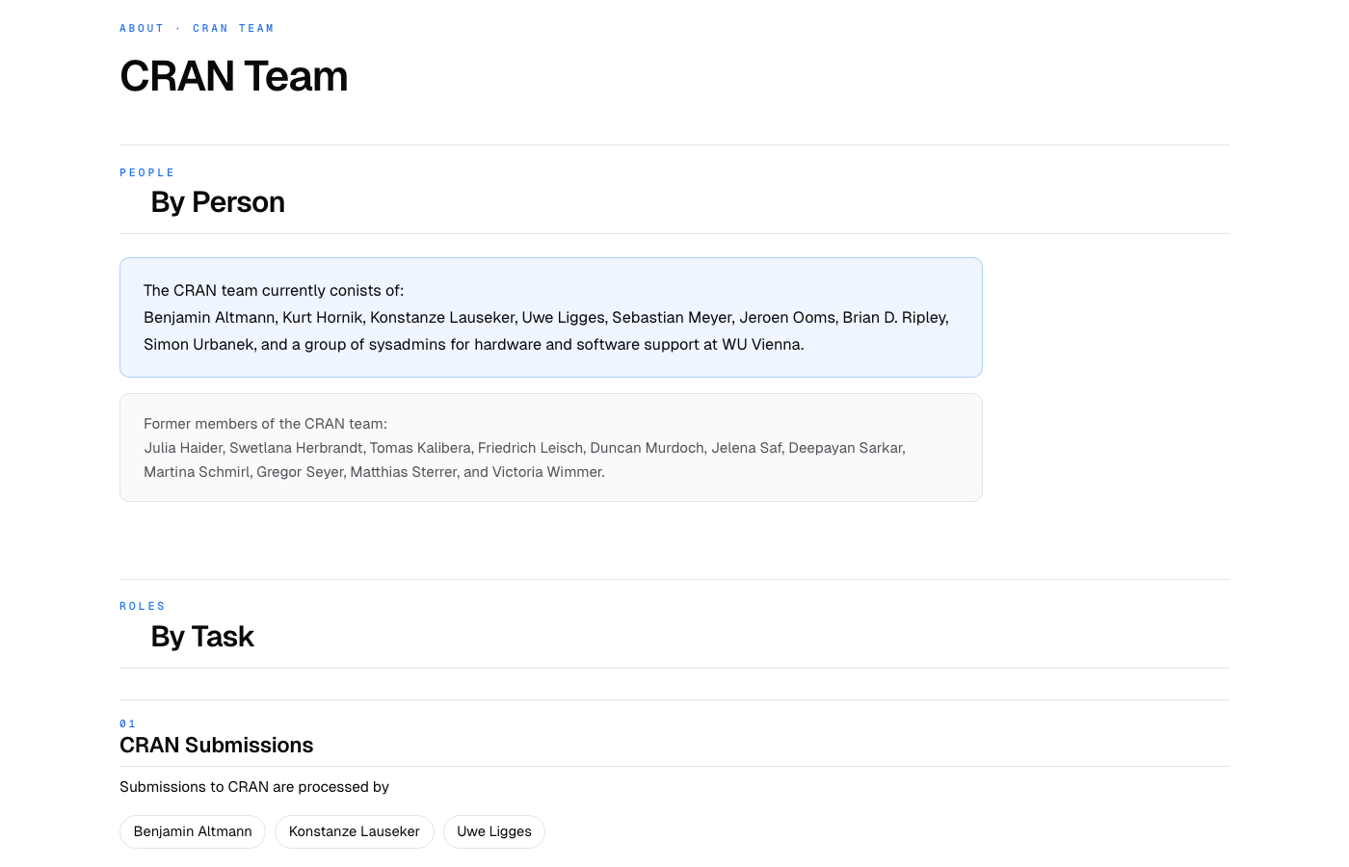Click the By Person heading

[218, 202]
